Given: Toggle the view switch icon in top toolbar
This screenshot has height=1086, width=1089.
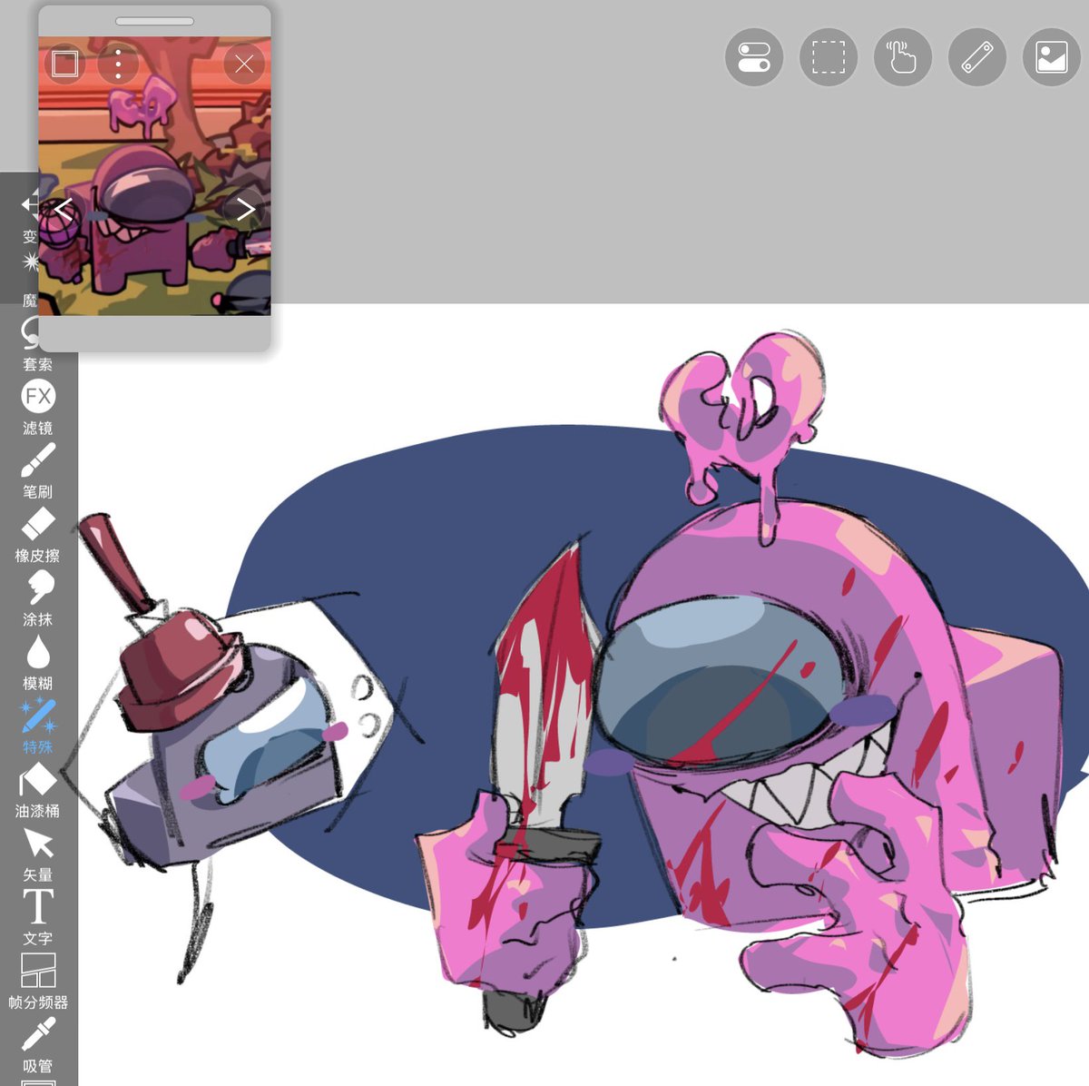Looking at the screenshot, I should (754, 57).
